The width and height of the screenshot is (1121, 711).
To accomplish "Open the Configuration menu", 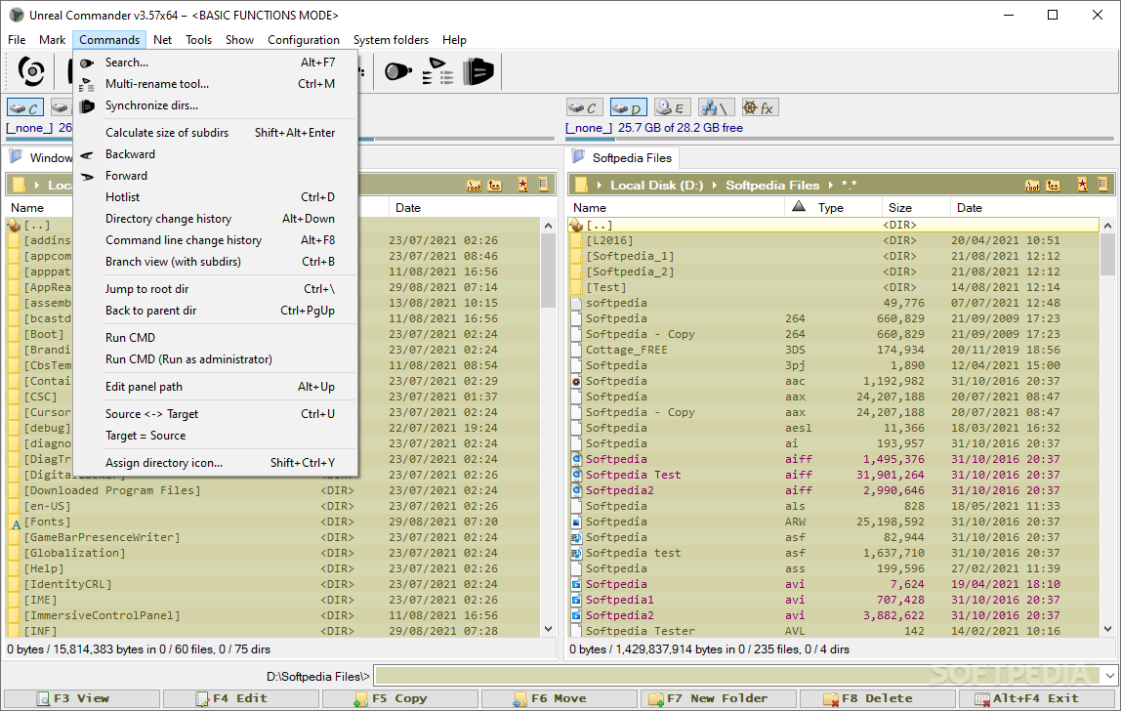I will tap(303, 40).
